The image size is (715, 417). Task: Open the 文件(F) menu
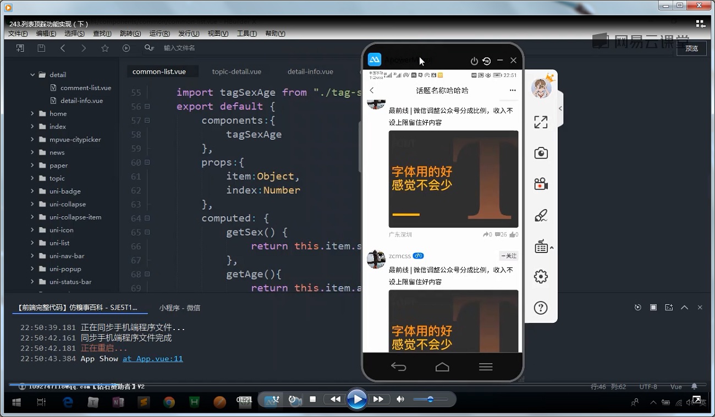point(18,34)
